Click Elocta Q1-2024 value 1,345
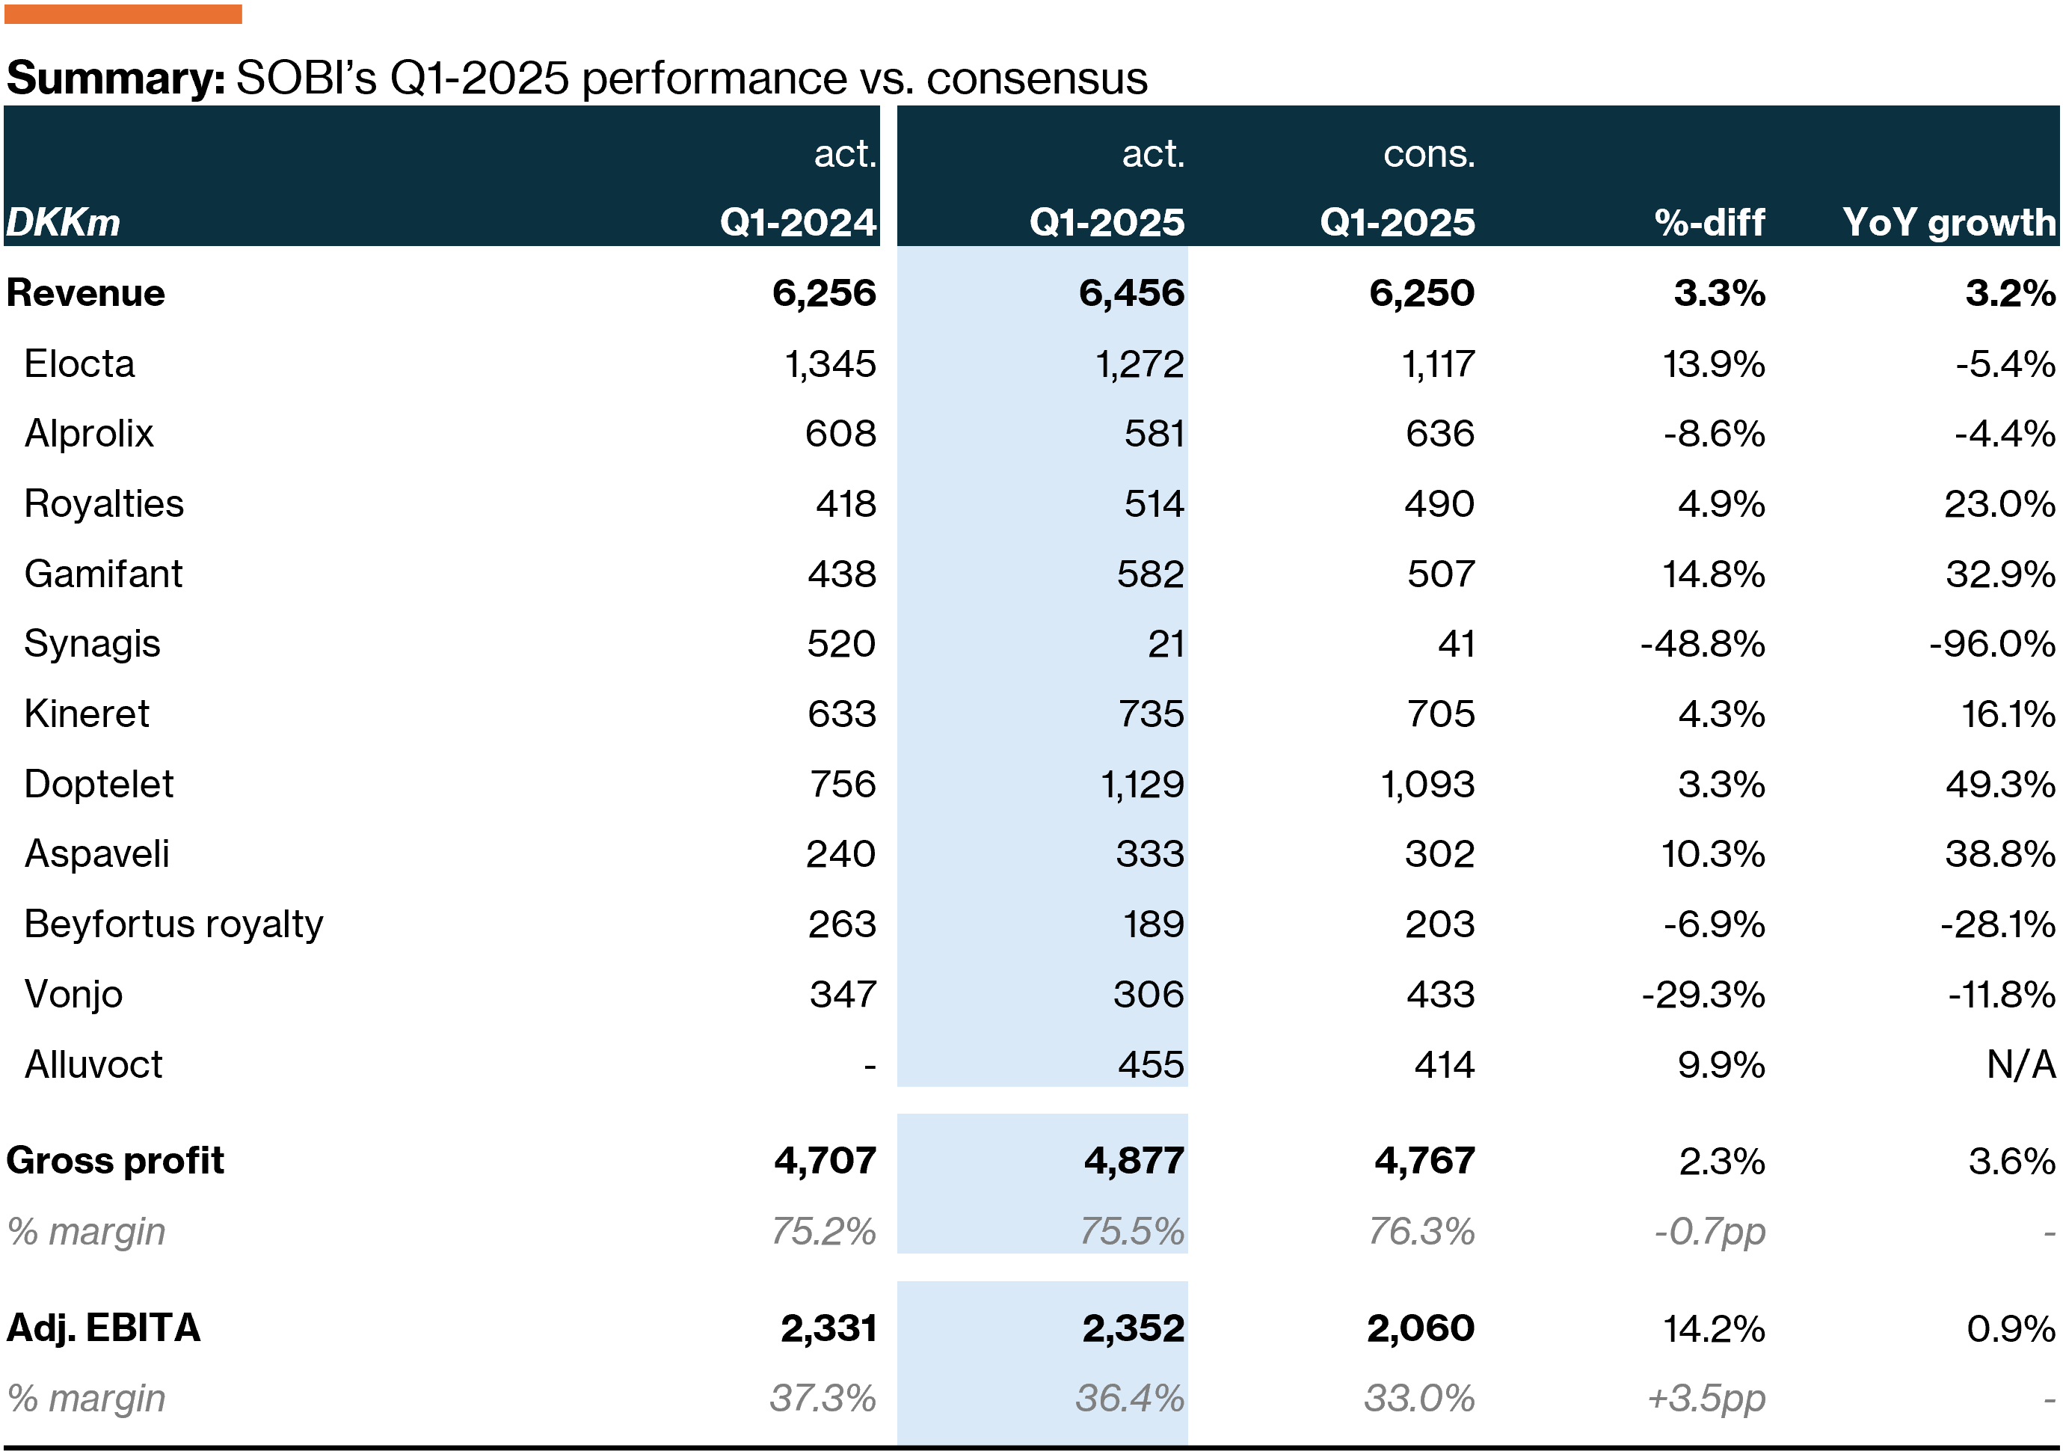Viewport: 2063px width, 1451px height. click(830, 364)
